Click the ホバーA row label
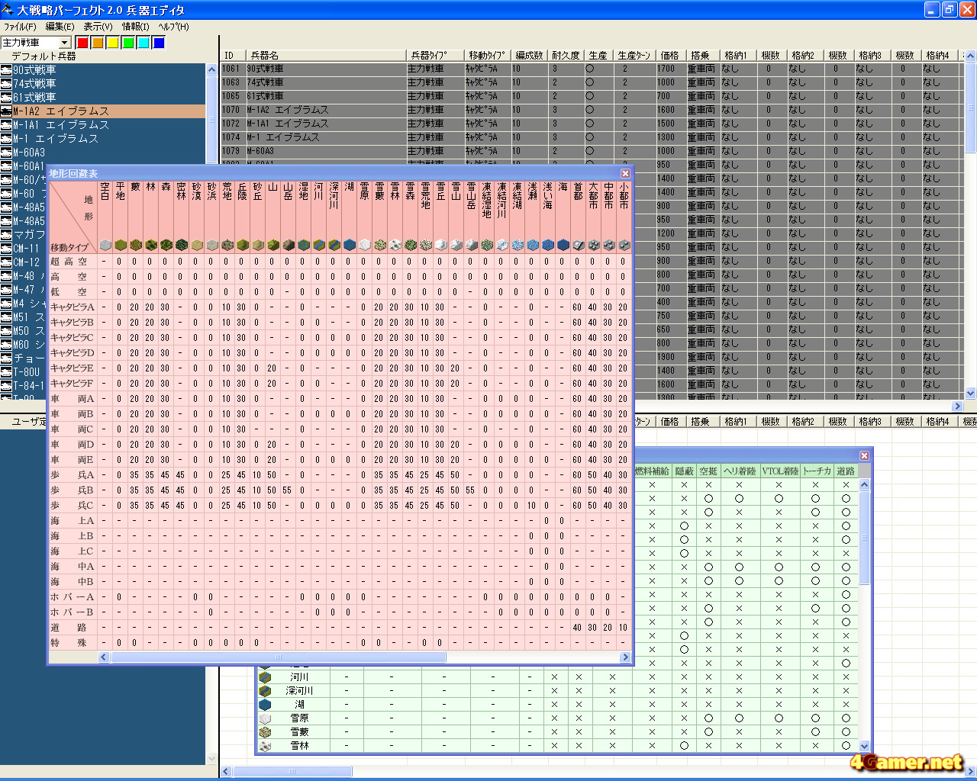The image size is (977, 781). pyautogui.click(x=73, y=596)
